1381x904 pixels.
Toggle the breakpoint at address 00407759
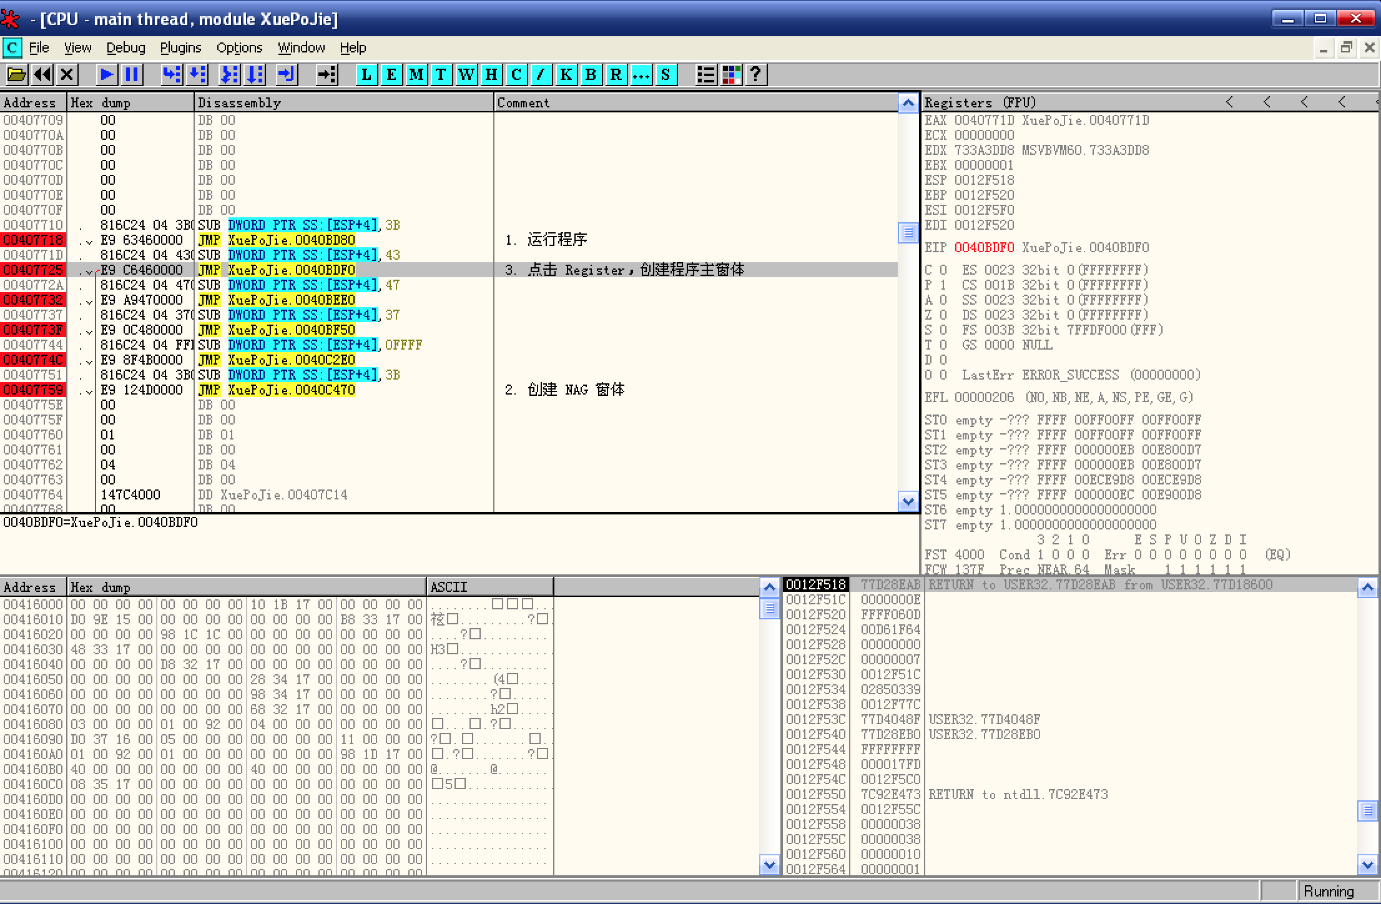point(32,389)
